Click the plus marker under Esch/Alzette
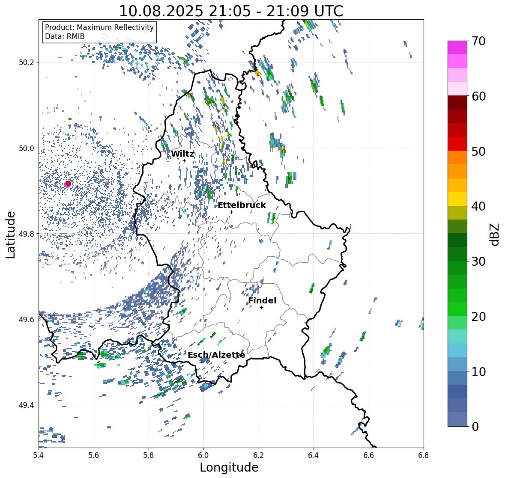Image resolution: width=505 pixels, height=478 pixels. tap(200, 362)
